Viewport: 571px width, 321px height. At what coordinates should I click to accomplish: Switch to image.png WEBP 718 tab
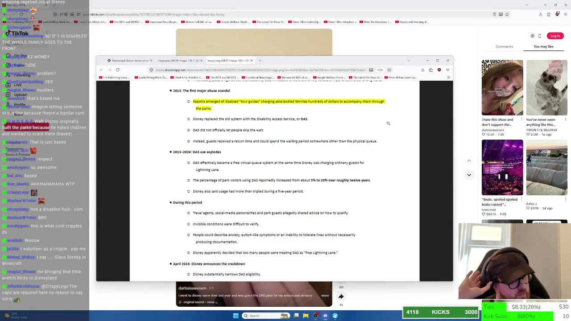click(179, 61)
